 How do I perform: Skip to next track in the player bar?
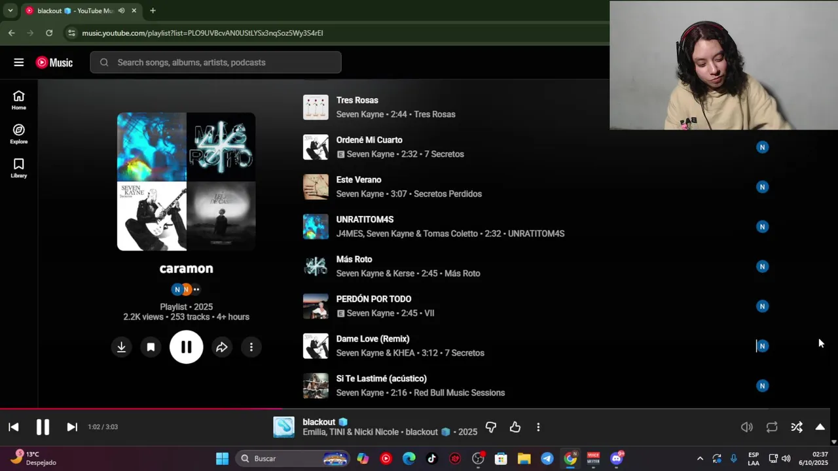72,427
